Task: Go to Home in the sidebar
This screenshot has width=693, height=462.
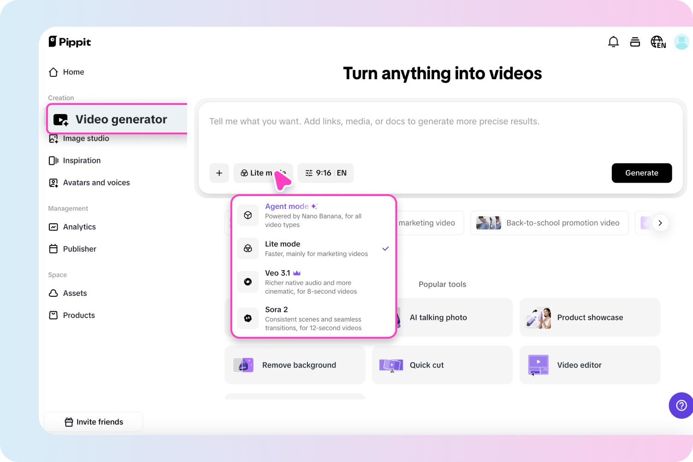Action: click(x=73, y=72)
